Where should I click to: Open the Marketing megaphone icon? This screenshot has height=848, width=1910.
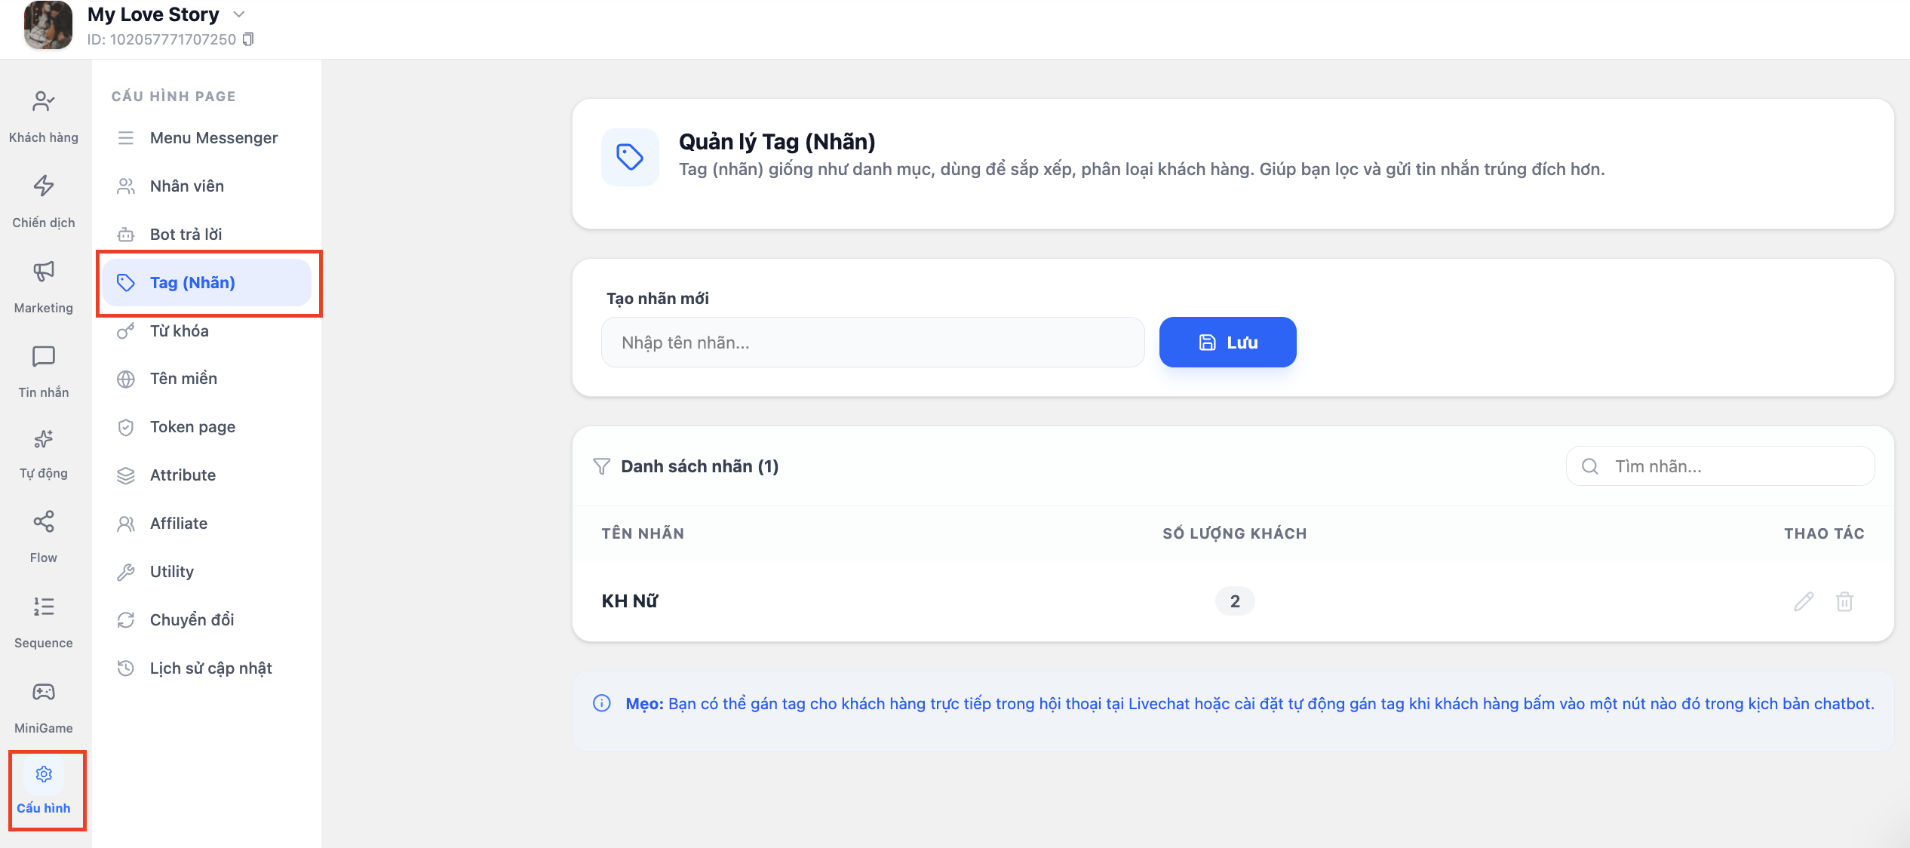point(44,271)
